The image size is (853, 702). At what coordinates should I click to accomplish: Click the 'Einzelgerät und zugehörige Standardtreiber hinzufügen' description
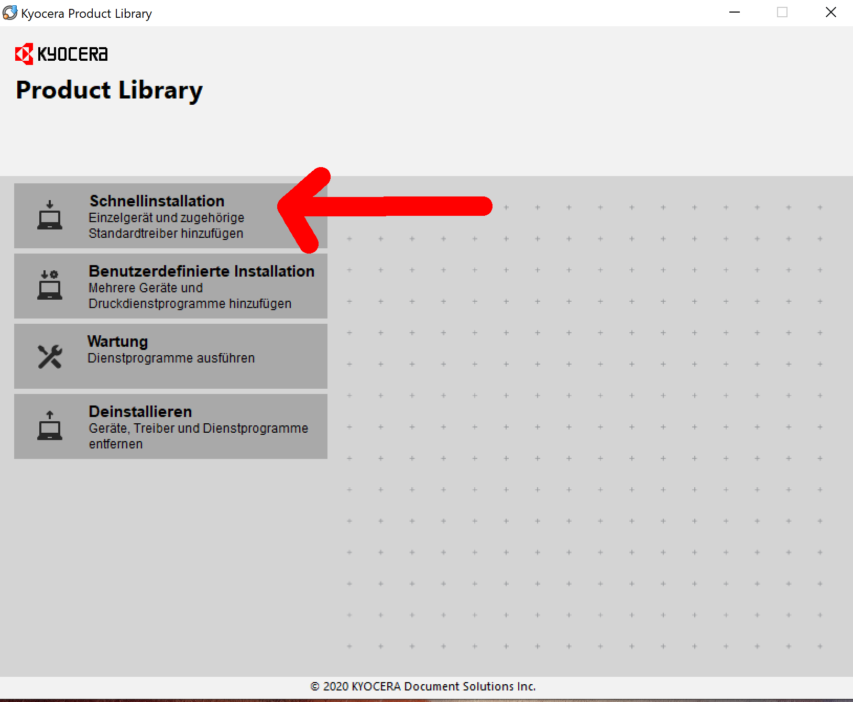tap(166, 226)
